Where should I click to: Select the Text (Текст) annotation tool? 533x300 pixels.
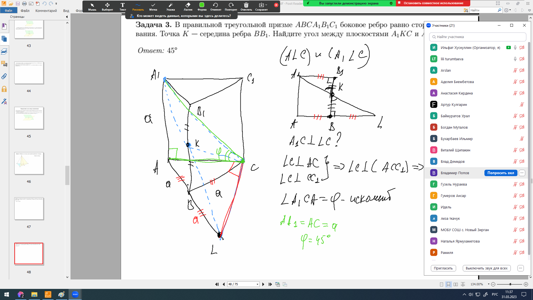pyautogui.click(x=123, y=6)
